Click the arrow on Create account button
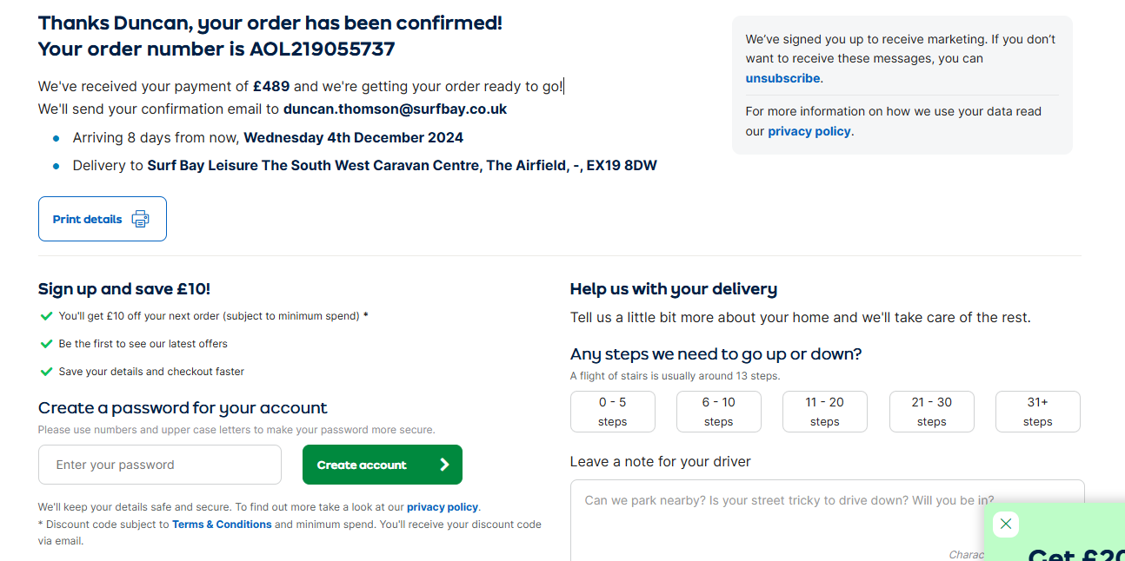 (444, 465)
